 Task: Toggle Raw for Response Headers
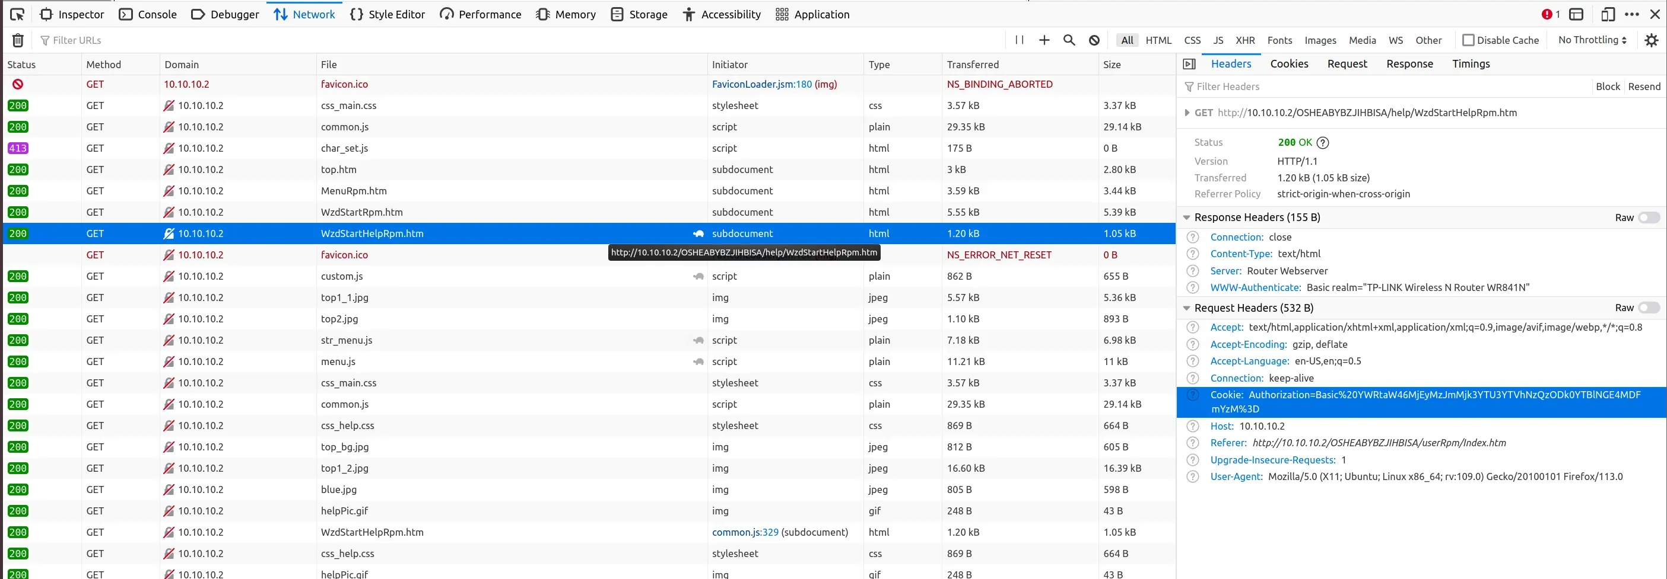(x=1648, y=217)
